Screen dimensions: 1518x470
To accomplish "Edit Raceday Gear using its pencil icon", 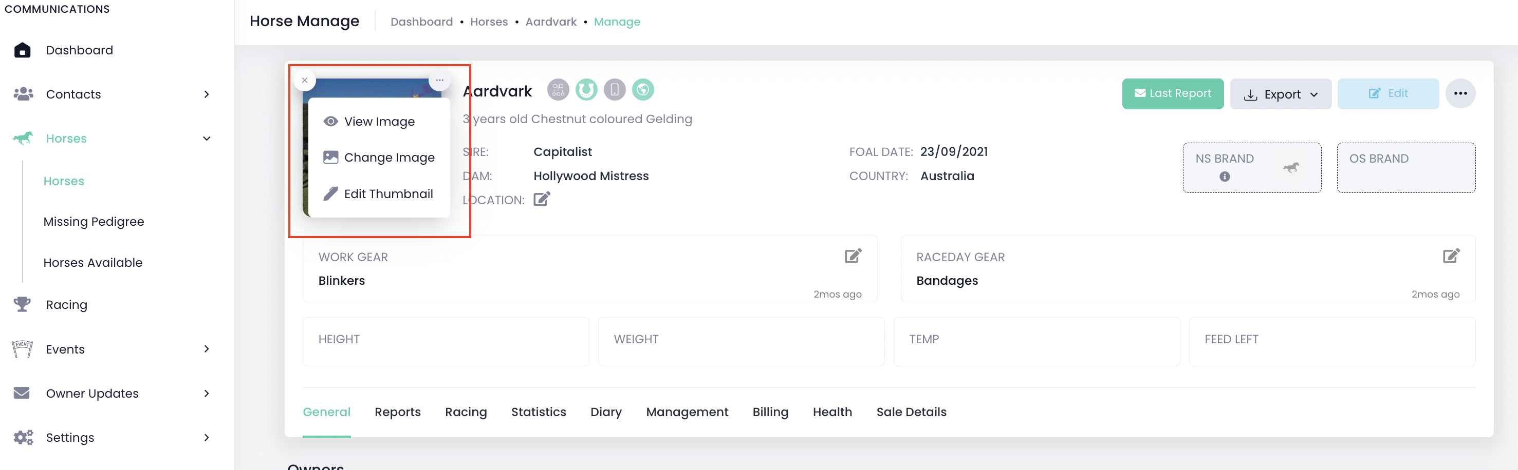I will [1450, 256].
